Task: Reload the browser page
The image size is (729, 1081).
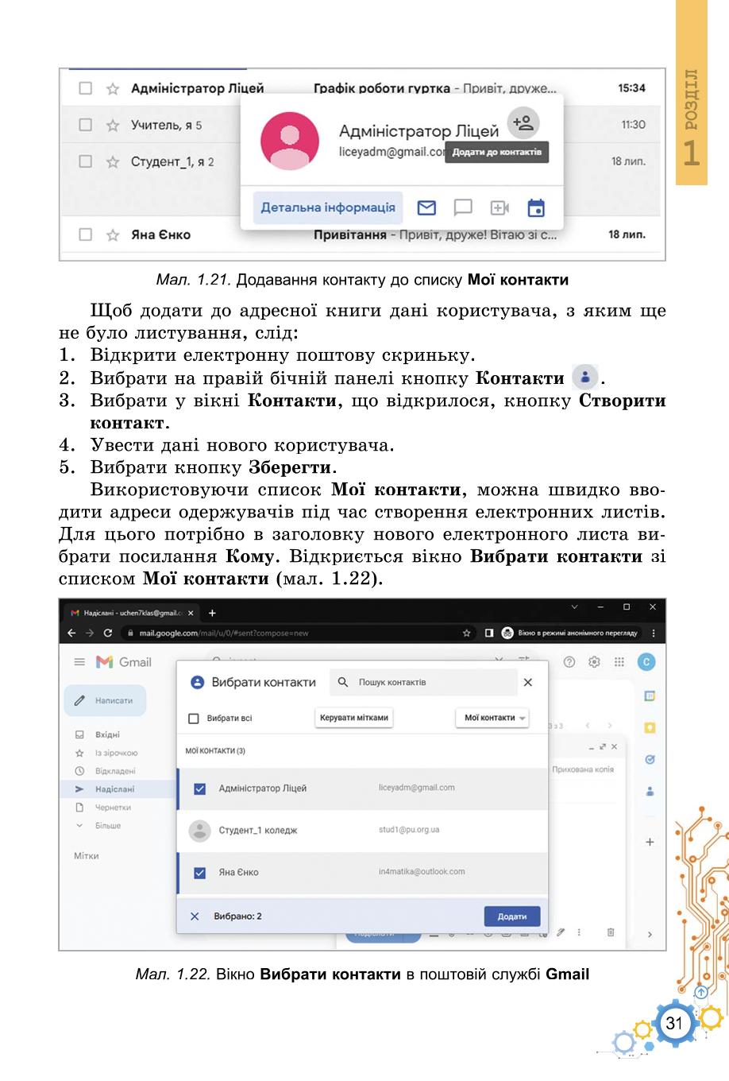Action: point(108,633)
